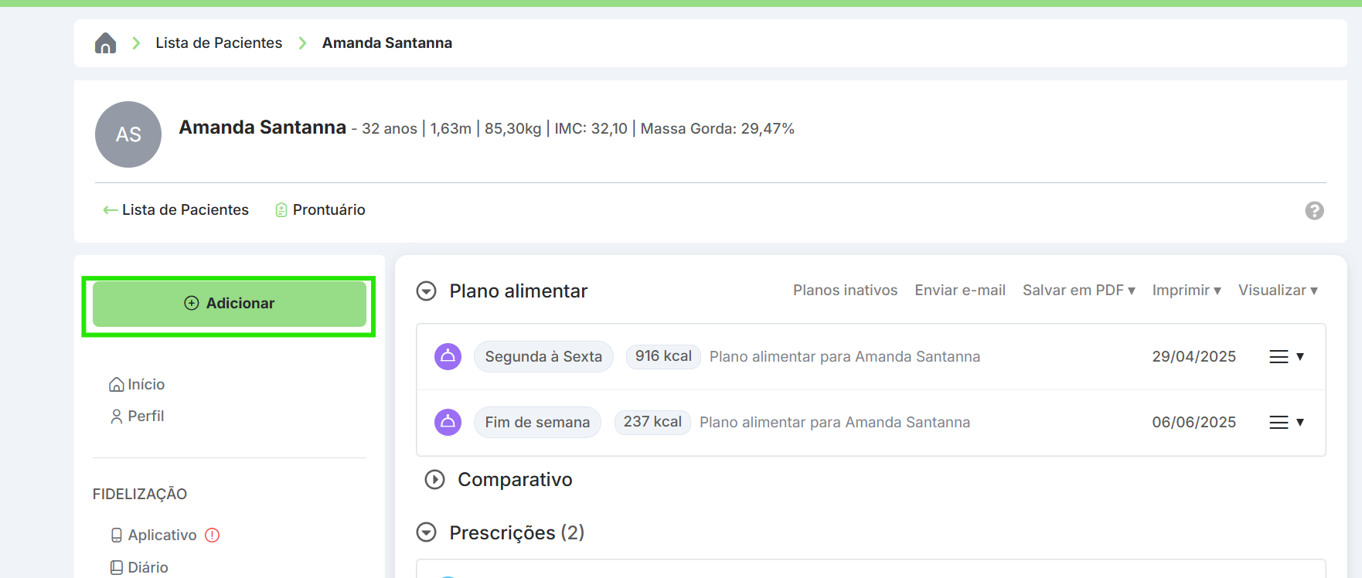Viewport: 1362px width, 578px height.
Task: Expand the Comparativo section
Action: click(435, 480)
